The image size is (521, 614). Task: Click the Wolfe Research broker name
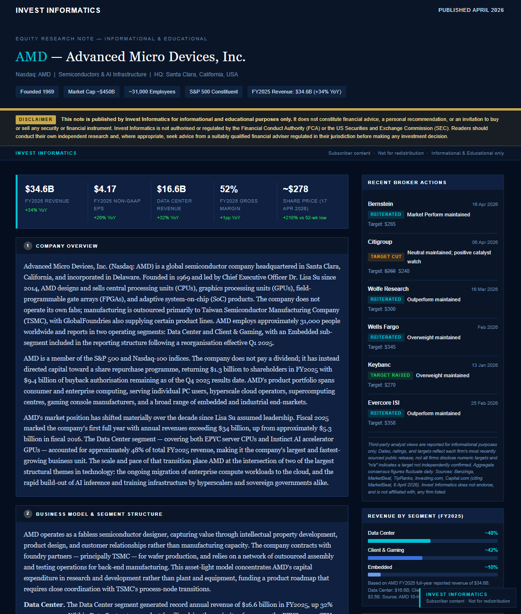pos(388,289)
